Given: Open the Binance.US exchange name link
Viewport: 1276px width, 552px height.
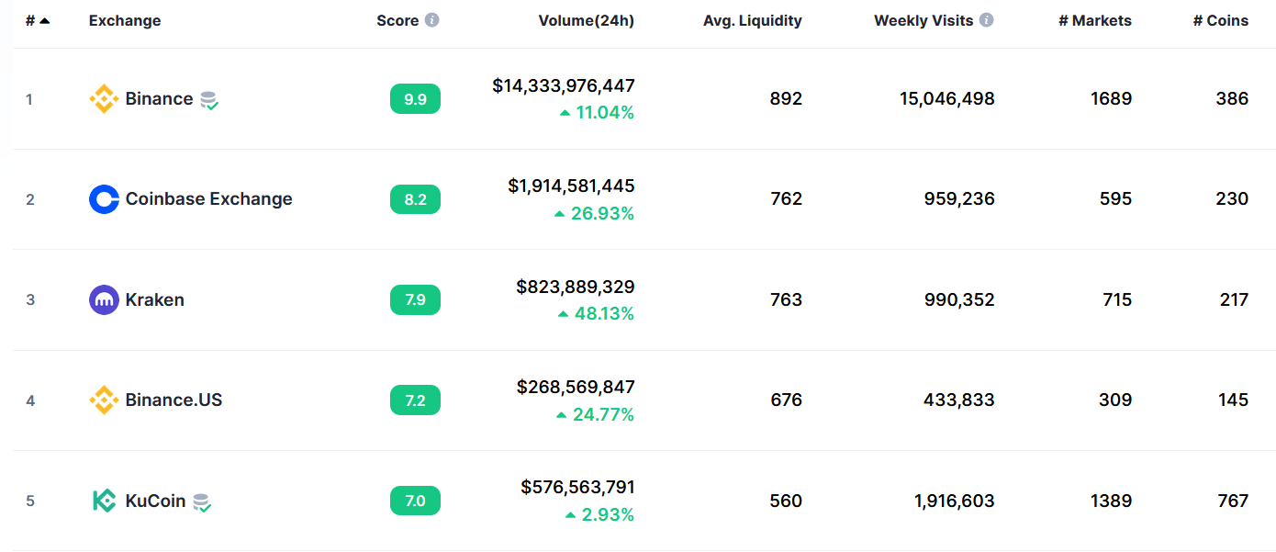Looking at the screenshot, I should [x=173, y=400].
